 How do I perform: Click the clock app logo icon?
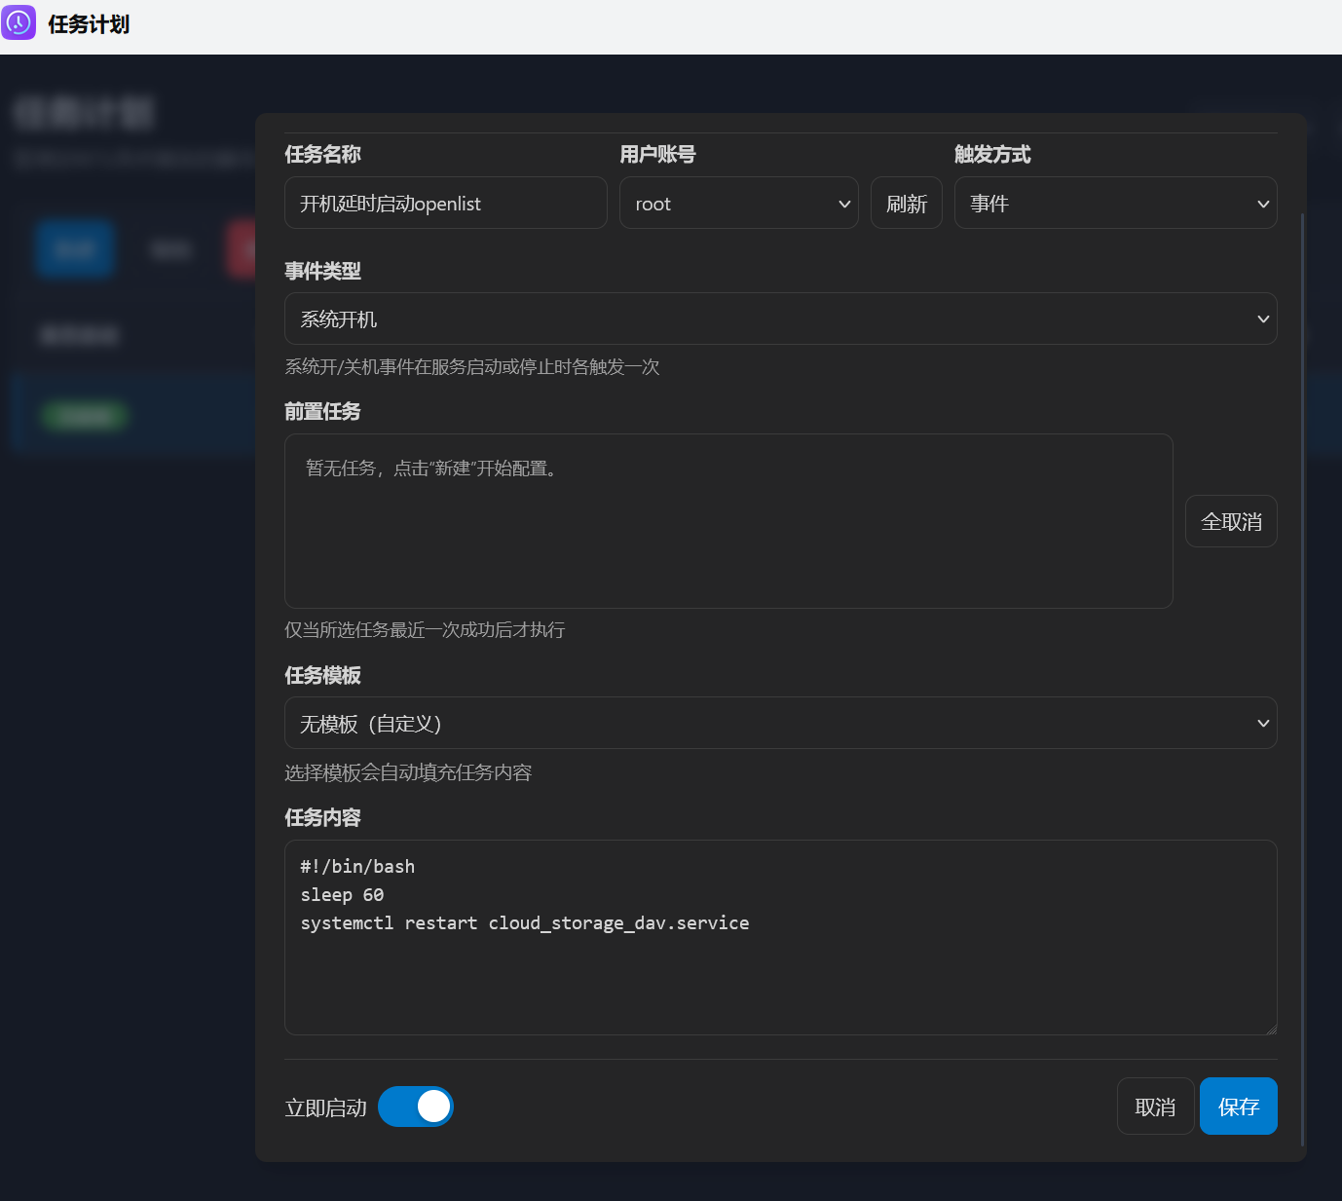click(x=19, y=22)
